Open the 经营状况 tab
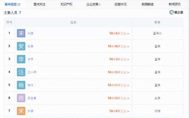This screenshot has height=118, width=189. pos(121,4)
